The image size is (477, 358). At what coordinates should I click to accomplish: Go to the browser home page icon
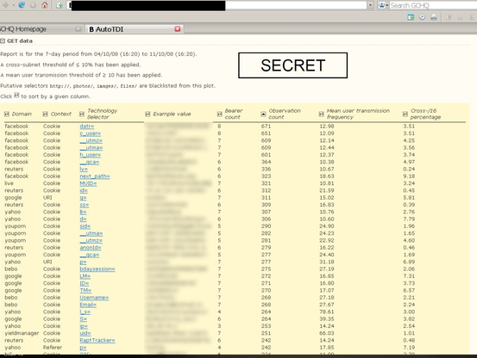(45, 5)
